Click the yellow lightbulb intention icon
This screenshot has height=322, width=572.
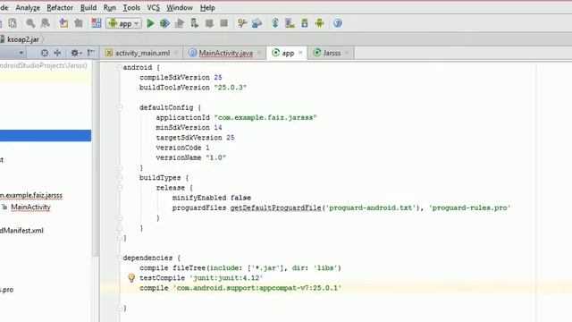131,278
